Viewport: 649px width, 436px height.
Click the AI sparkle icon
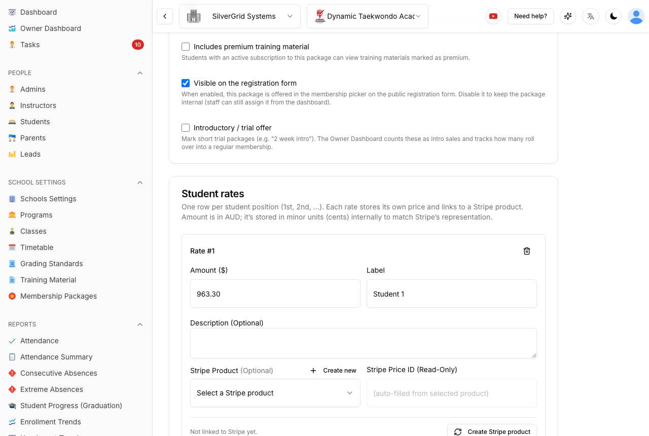[x=568, y=16]
